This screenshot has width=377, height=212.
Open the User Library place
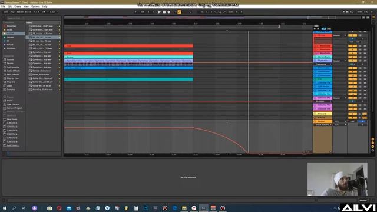click(x=13, y=104)
